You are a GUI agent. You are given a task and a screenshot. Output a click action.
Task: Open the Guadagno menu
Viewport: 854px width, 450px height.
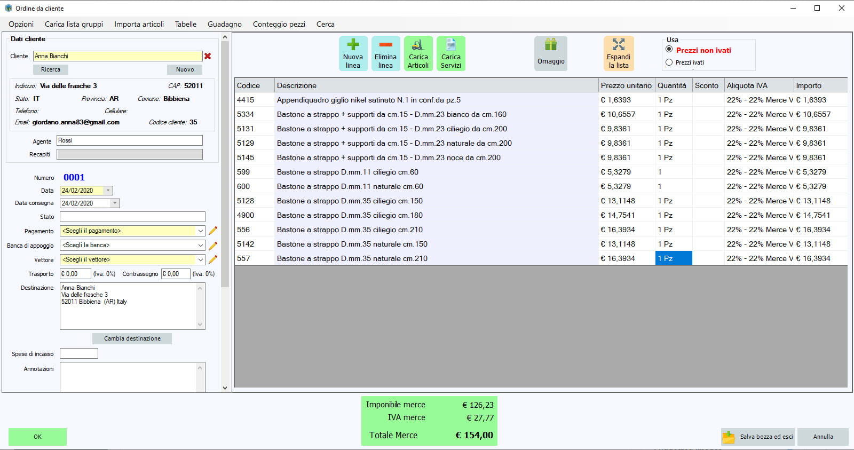point(224,24)
